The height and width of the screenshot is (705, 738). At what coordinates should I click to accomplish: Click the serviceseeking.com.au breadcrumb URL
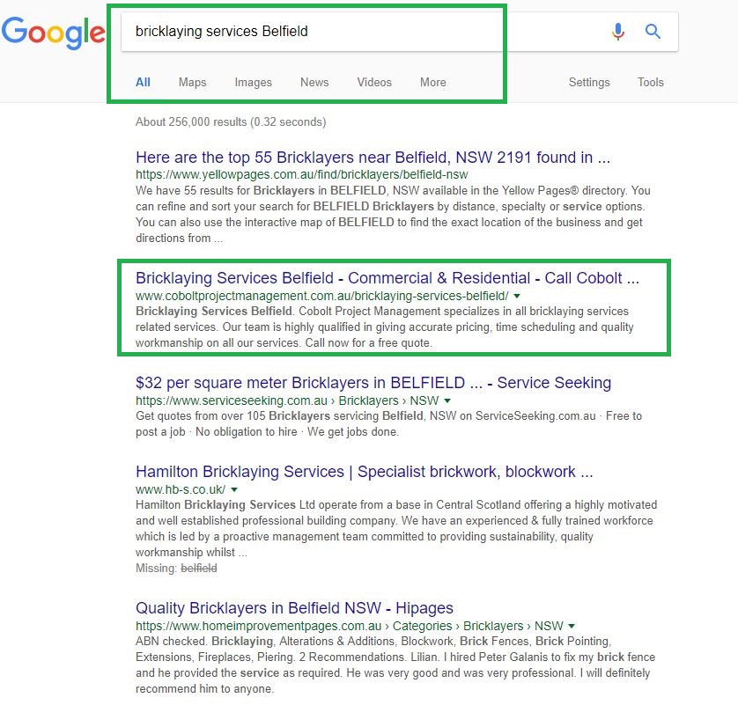(287, 400)
